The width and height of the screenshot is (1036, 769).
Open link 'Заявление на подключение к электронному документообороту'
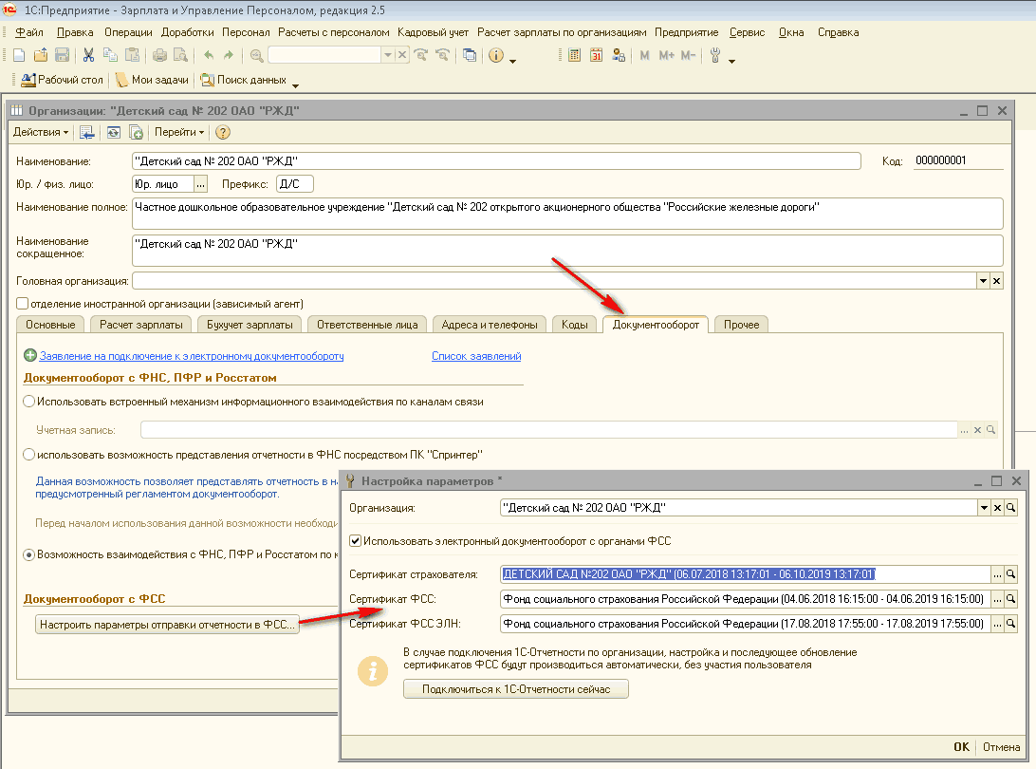(x=192, y=356)
